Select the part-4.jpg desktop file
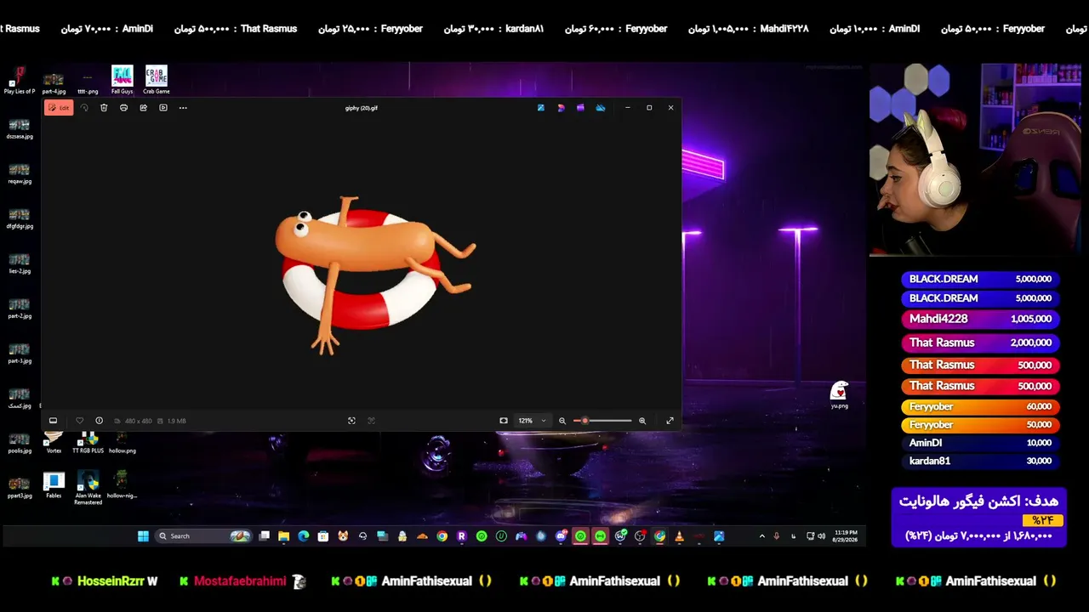1089x612 pixels. [54, 83]
